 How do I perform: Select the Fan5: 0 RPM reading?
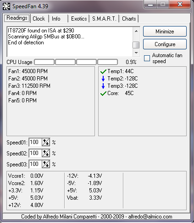click(x=22, y=101)
